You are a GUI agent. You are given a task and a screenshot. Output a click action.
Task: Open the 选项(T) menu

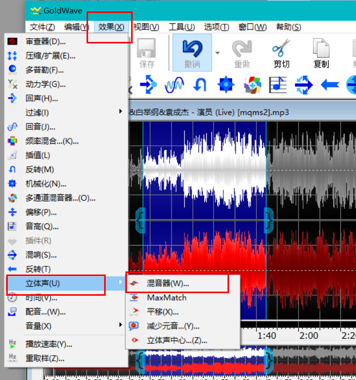217,27
